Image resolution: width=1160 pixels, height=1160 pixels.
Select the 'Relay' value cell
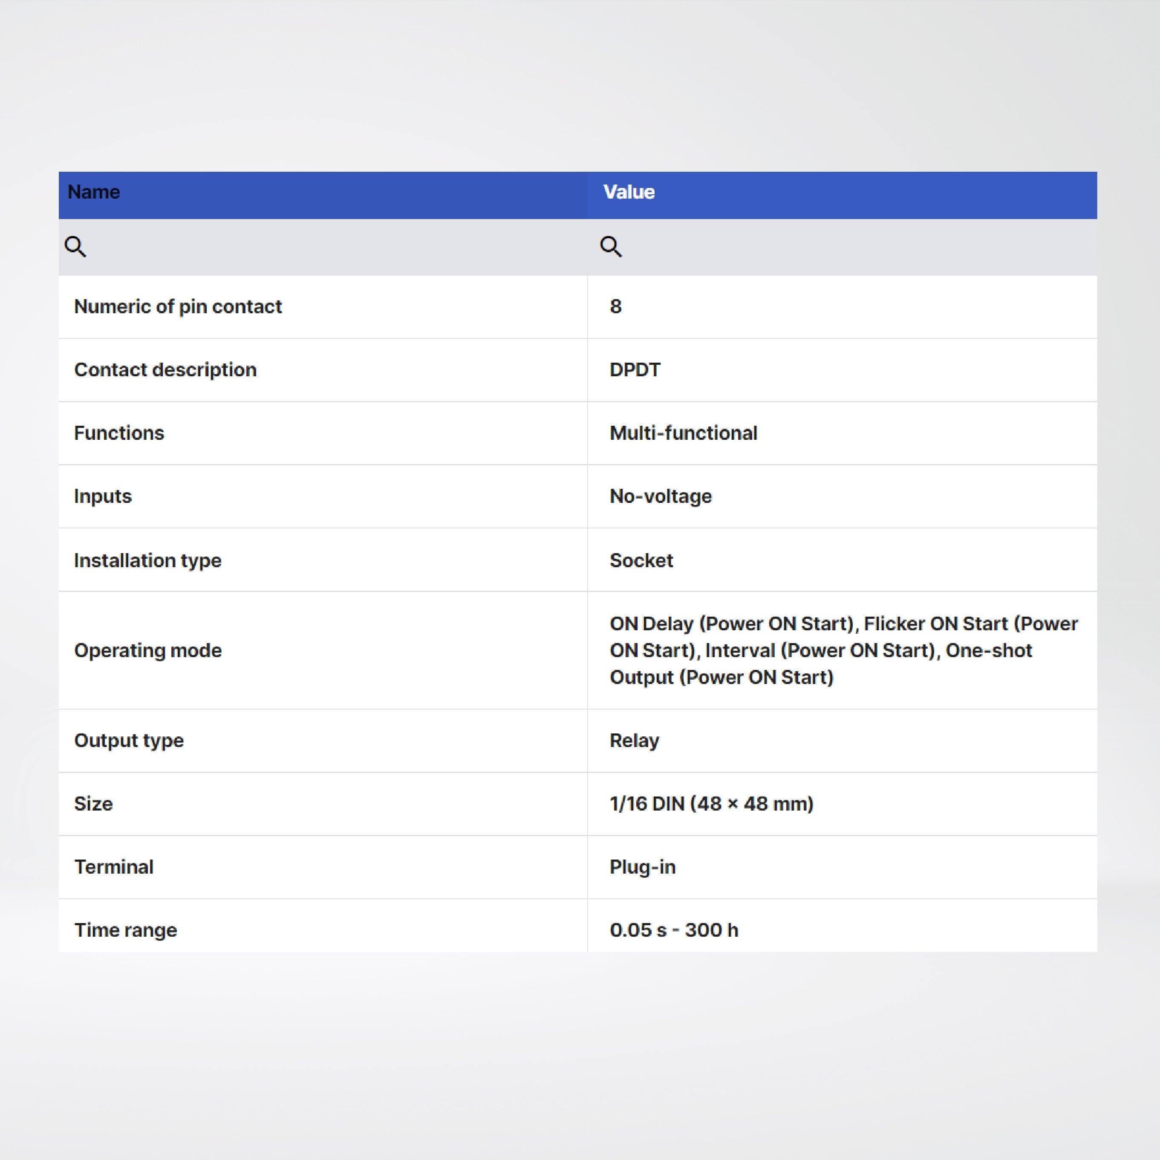tap(842, 740)
